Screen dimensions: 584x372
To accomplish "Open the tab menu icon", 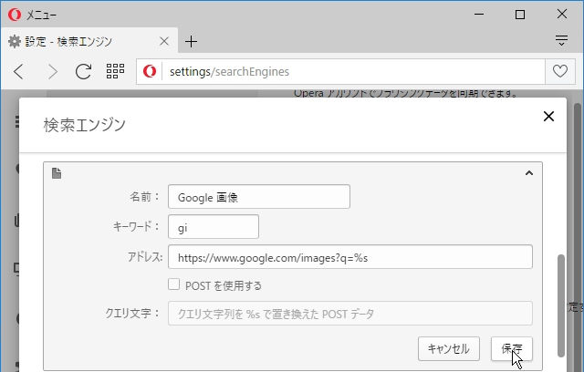I will point(561,40).
